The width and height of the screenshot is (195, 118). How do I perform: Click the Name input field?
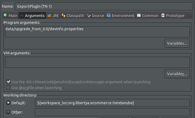[104, 6]
